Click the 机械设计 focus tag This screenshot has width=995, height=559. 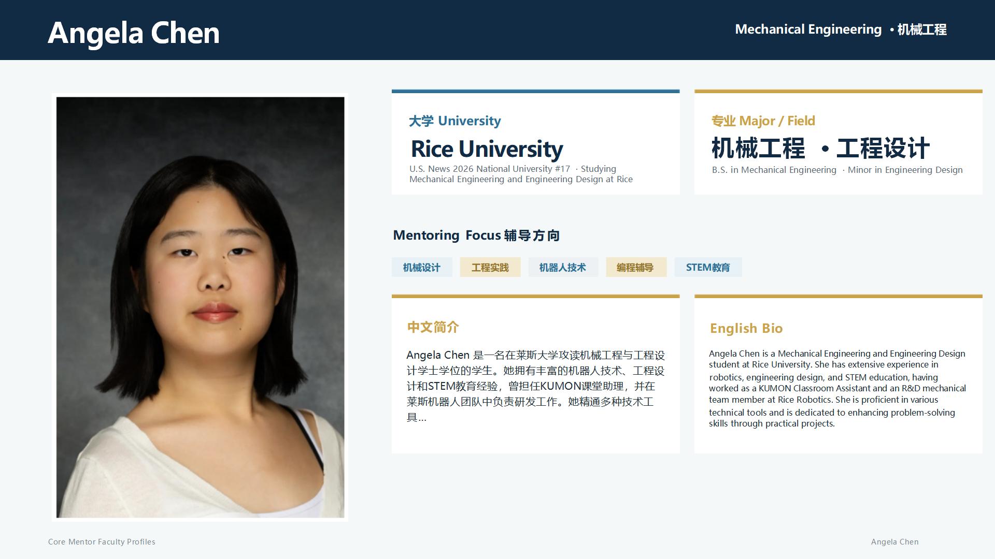pyautogui.click(x=422, y=268)
